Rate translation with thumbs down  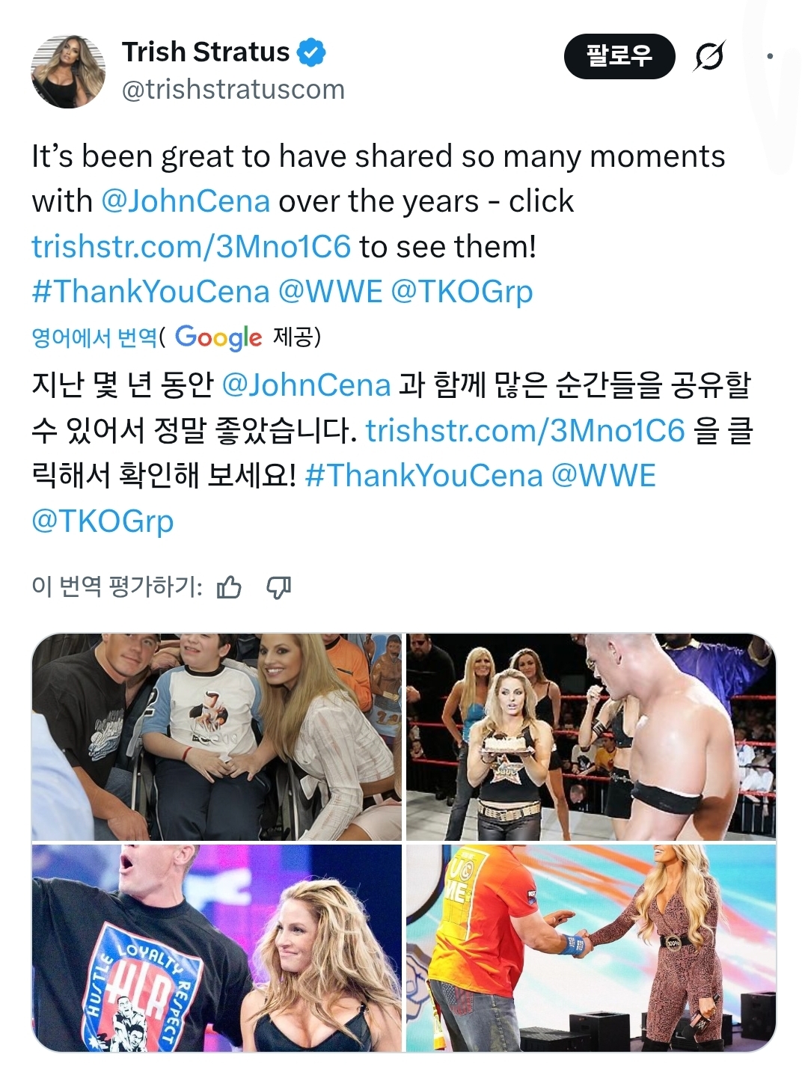[279, 587]
